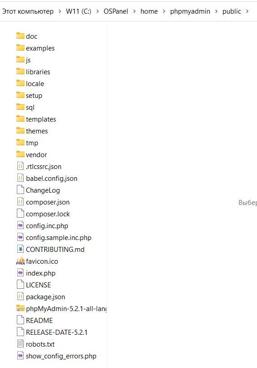Select the show_config_errors.php file name
Viewport: 257px width, 368px height.
(61, 356)
